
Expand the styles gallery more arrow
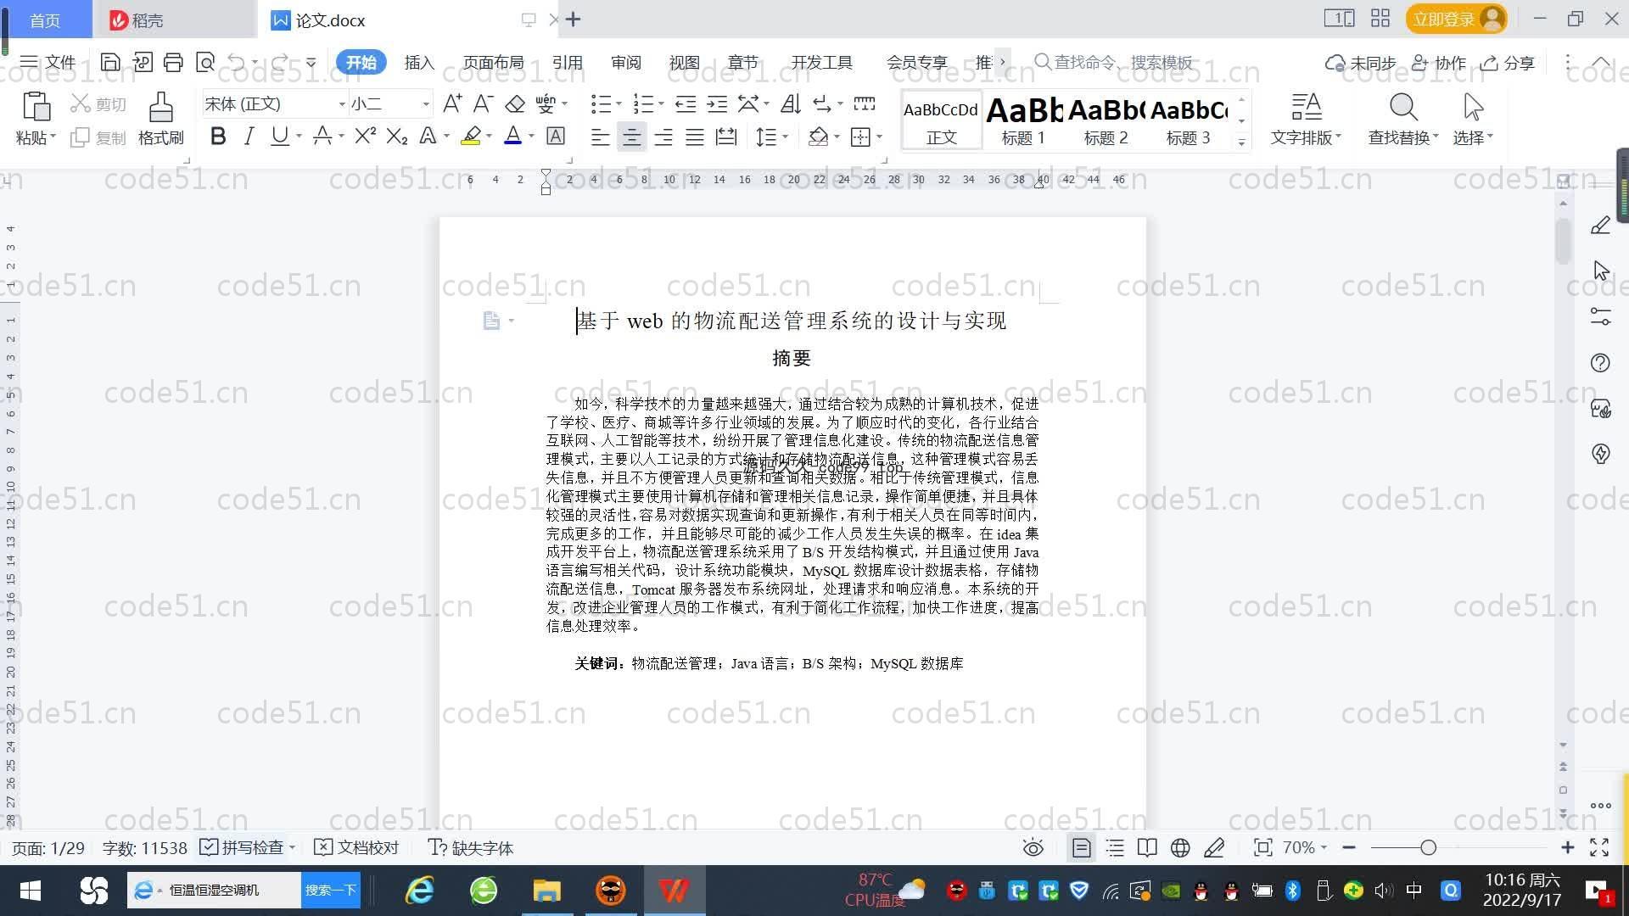click(1241, 142)
